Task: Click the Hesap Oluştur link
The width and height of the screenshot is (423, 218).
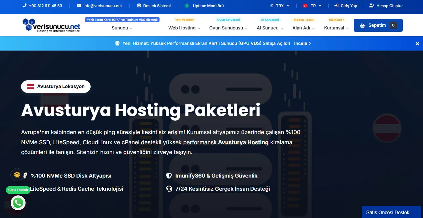Action: [386, 6]
